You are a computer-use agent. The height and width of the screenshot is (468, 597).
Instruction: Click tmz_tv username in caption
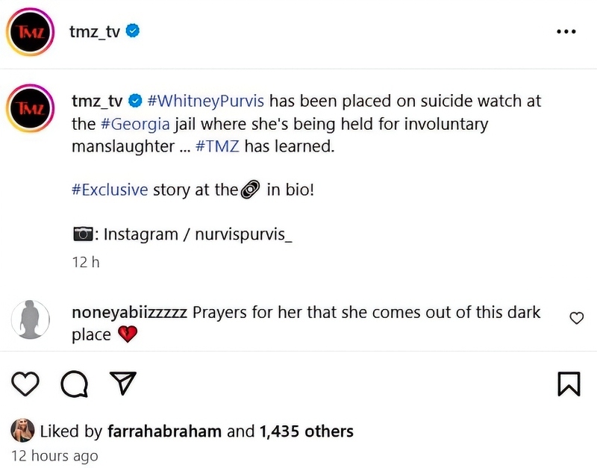click(97, 101)
